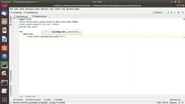
Task: Open the View menu
Action: (x=22, y=9)
